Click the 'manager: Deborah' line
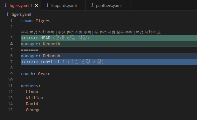This screenshot has height=120, width=197. pos(109,56)
